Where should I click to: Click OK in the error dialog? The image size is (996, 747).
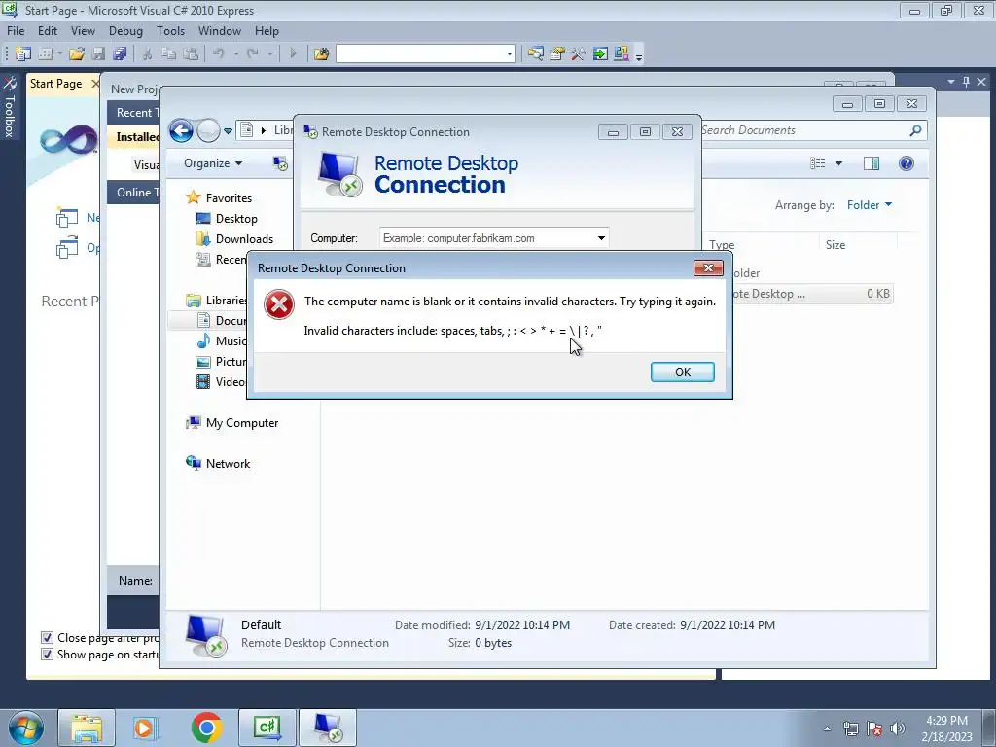[682, 373]
